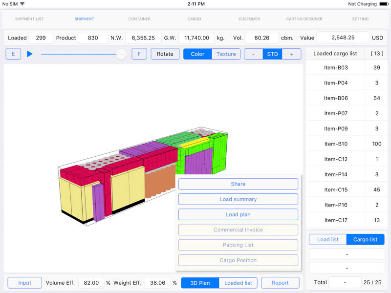The height and width of the screenshot is (293, 391).
Task: Select the STD zoom level
Action: (x=272, y=54)
